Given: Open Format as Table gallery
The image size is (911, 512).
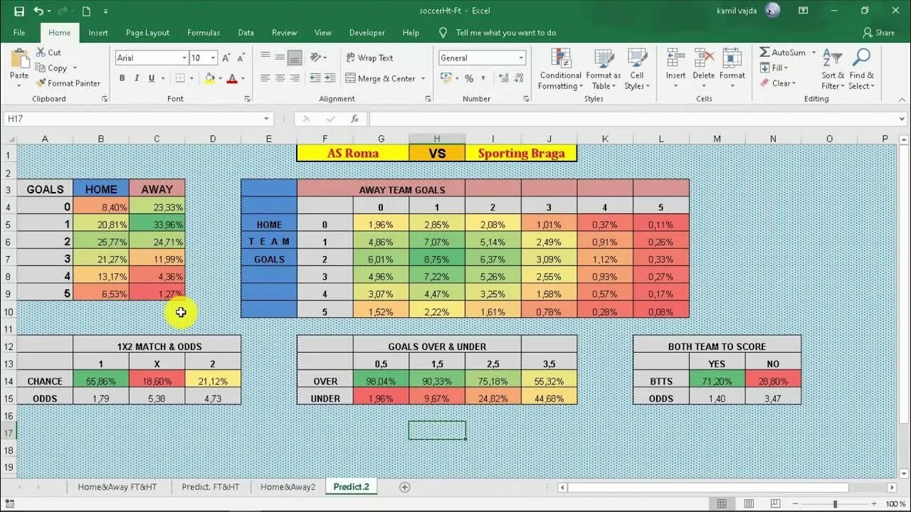Looking at the screenshot, I should click(x=604, y=69).
